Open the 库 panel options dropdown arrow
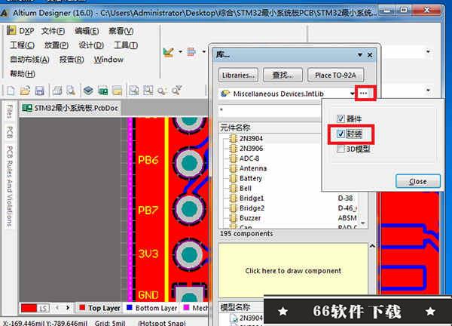The width and height of the screenshot is (452, 326). coord(360,54)
